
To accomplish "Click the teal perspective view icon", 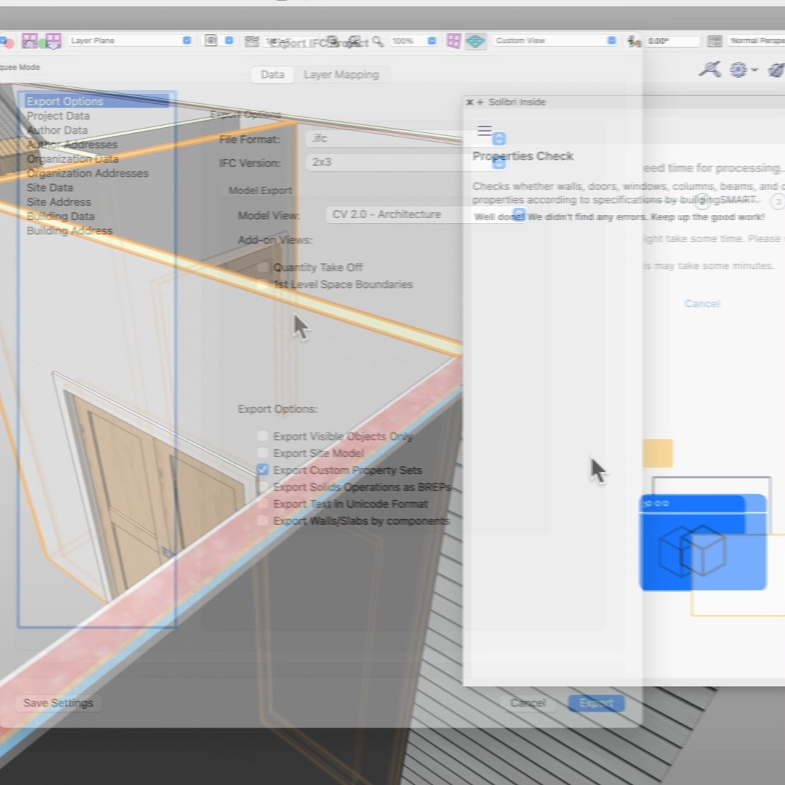I will [x=475, y=41].
